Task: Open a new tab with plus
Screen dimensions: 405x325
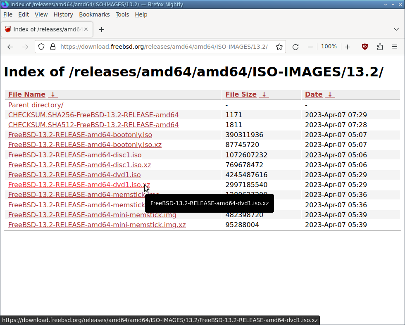Action: tap(102, 29)
